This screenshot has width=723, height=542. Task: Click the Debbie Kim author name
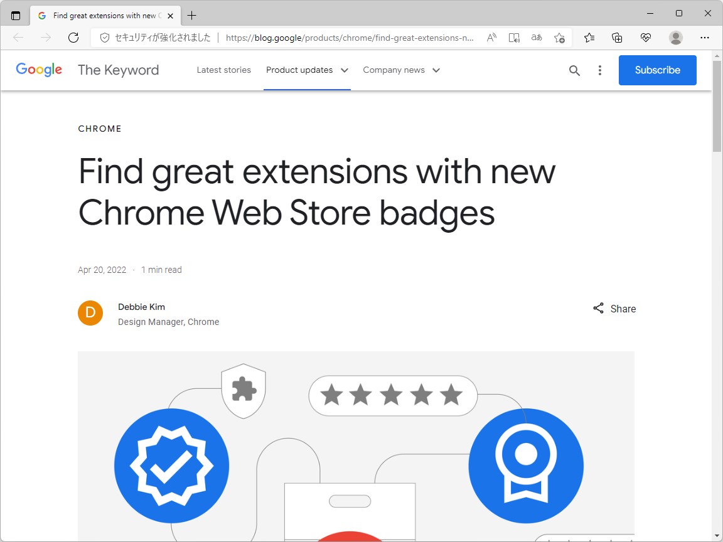point(142,307)
